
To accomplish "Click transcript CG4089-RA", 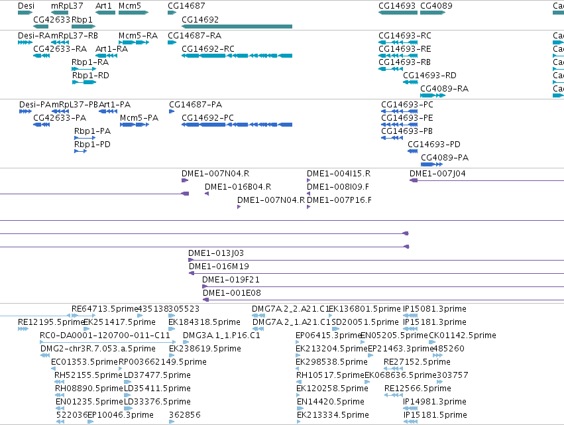I will click(x=433, y=95).
